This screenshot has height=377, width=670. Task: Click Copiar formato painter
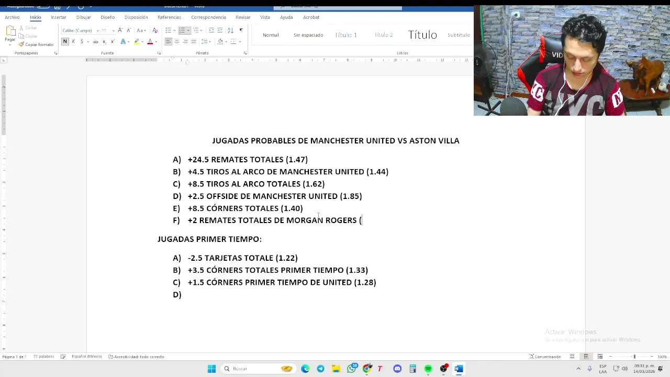point(36,45)
